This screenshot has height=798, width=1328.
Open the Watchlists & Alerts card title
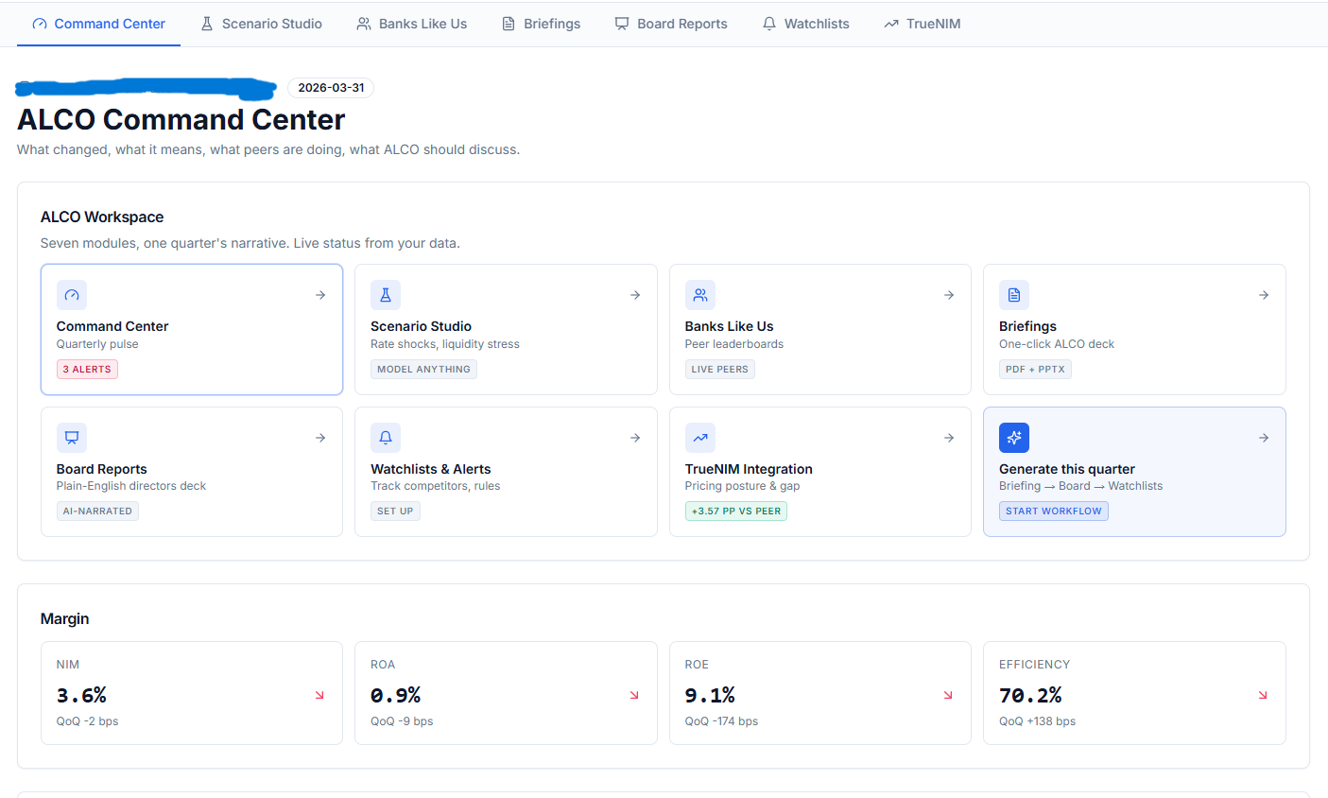[430, 469]
